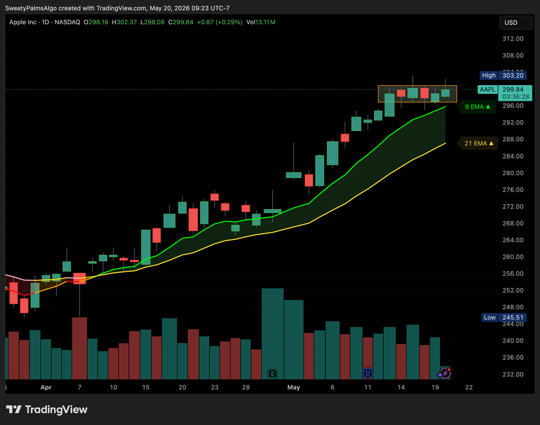Click the 308.00 price axis label
Viewport: 540px width, 425px height.
click(x=513, y=55)
